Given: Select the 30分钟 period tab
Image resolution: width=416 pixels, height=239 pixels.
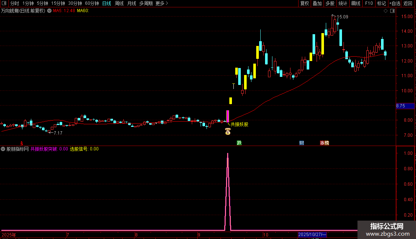Looking at the screenshot, I should pos(75,3).
